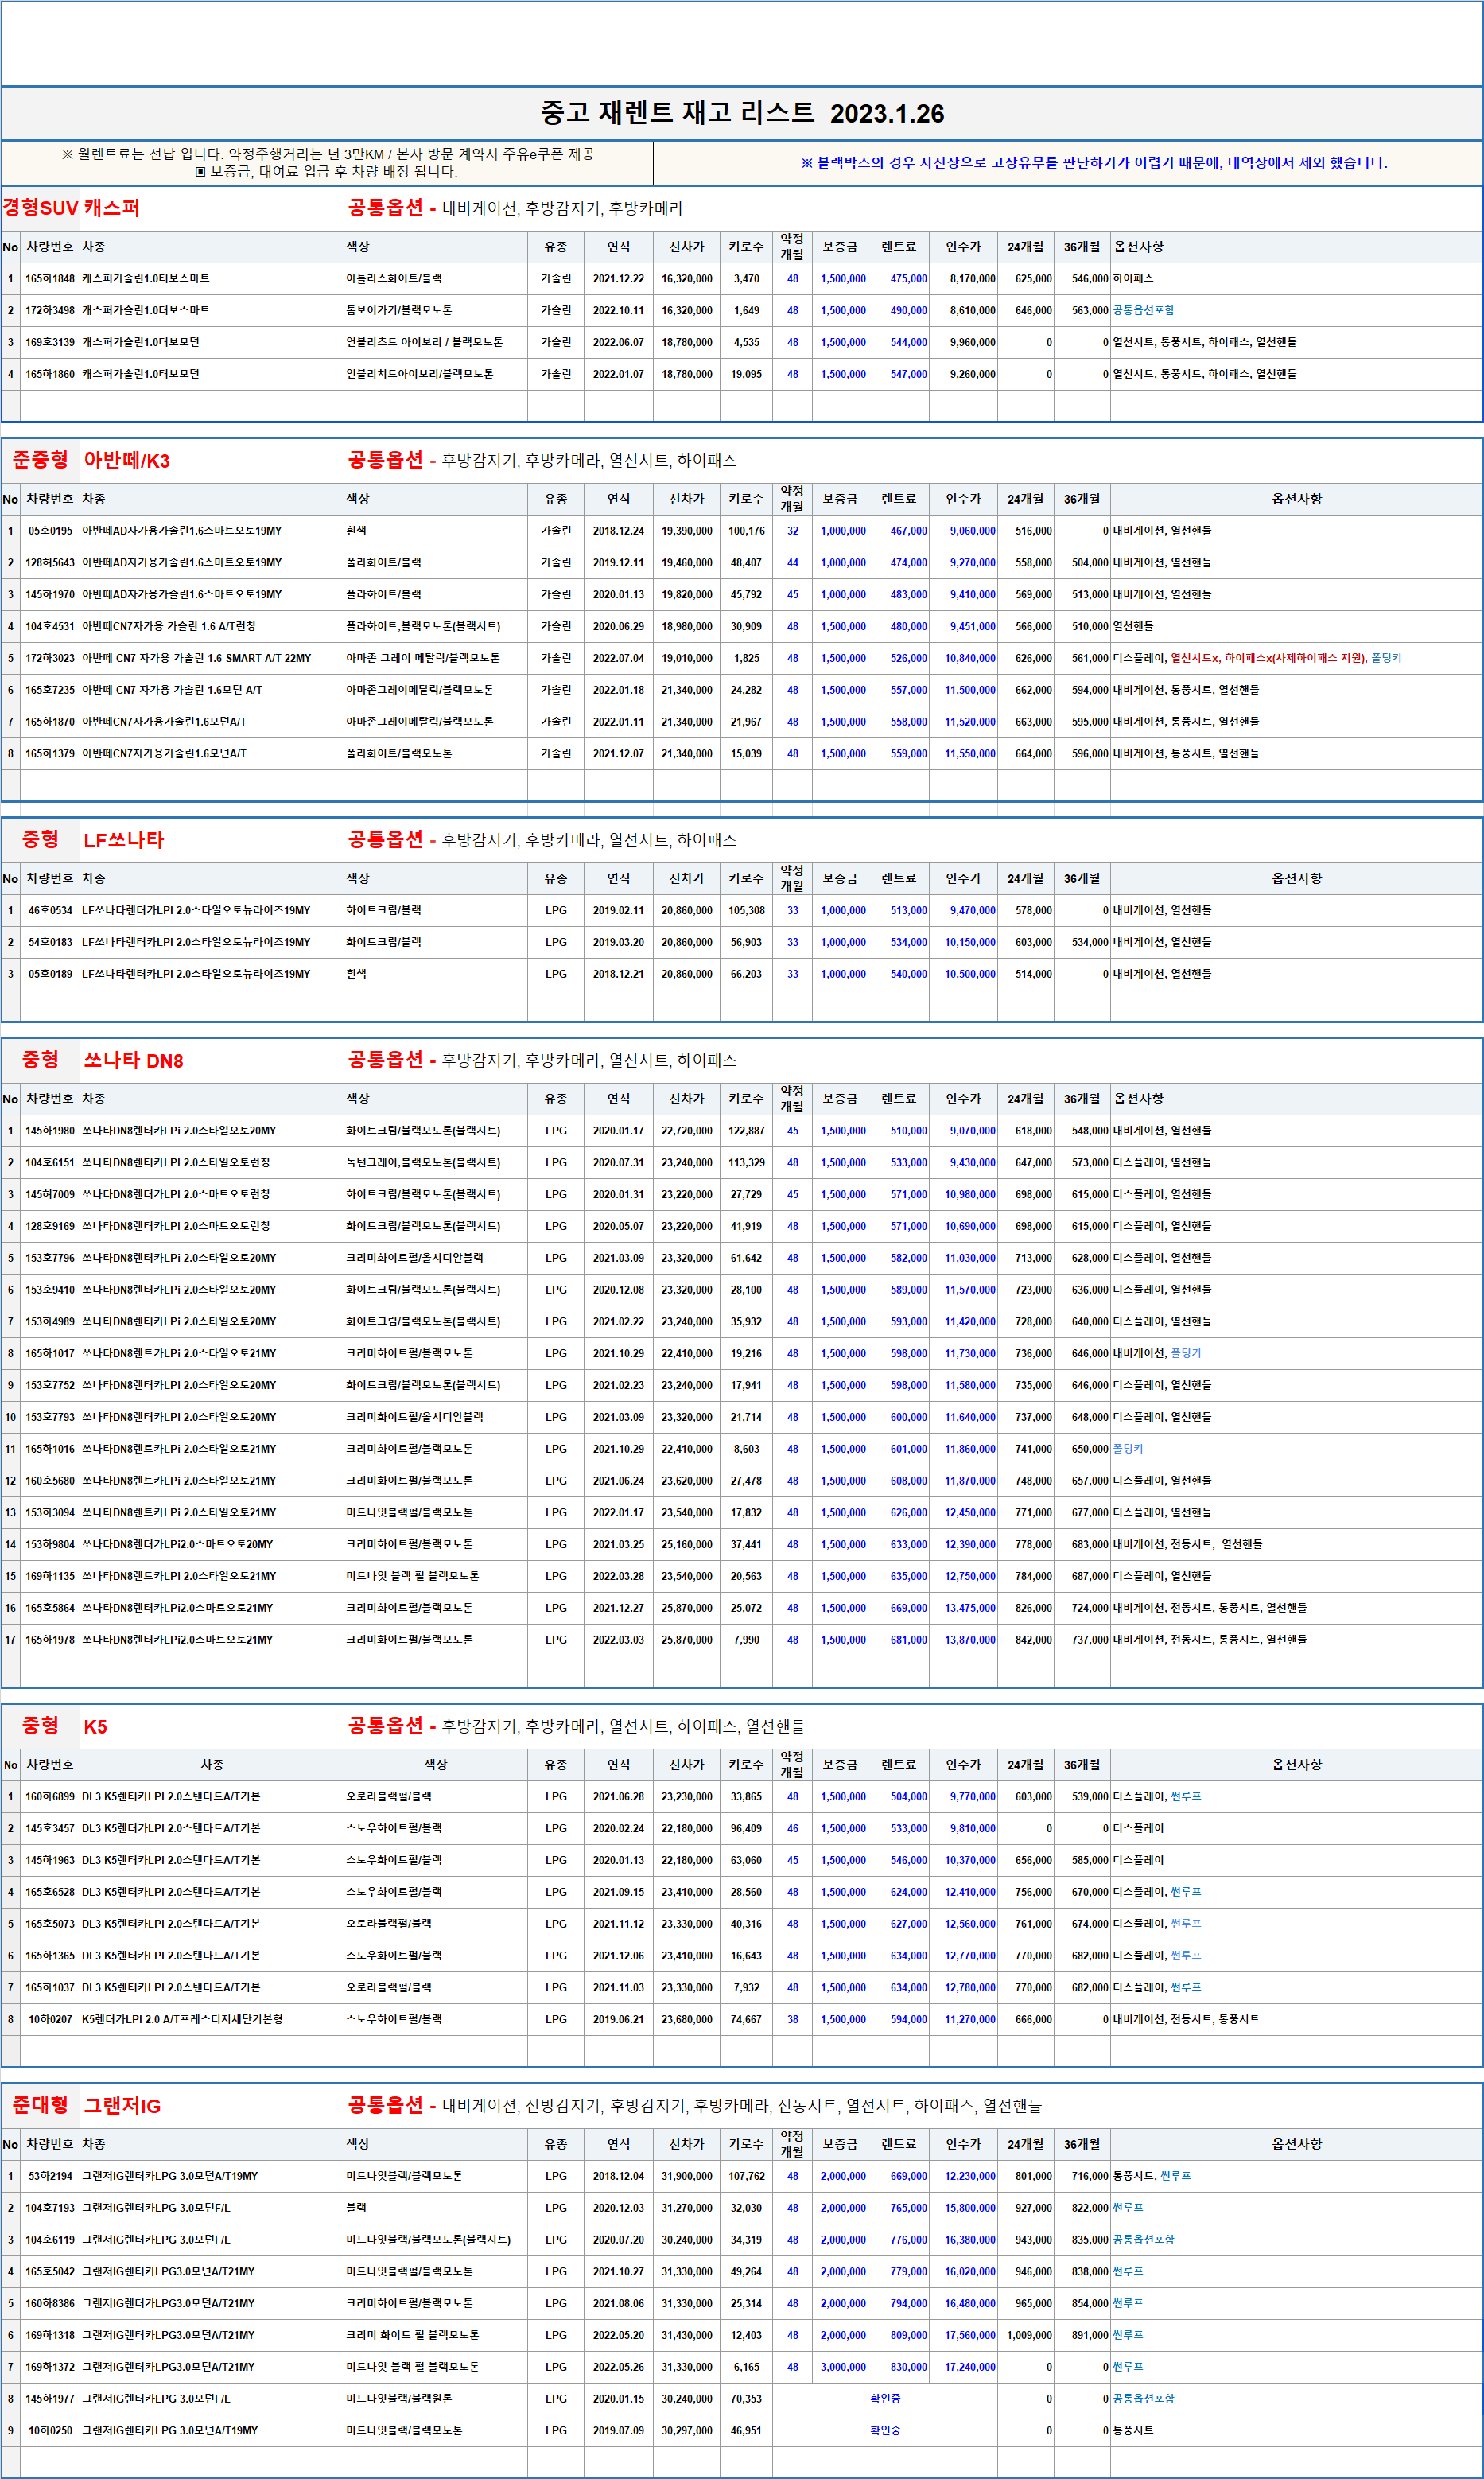Select plate number cell 10하0207
The image size is (1484, 2479).
click(50, 2020)
